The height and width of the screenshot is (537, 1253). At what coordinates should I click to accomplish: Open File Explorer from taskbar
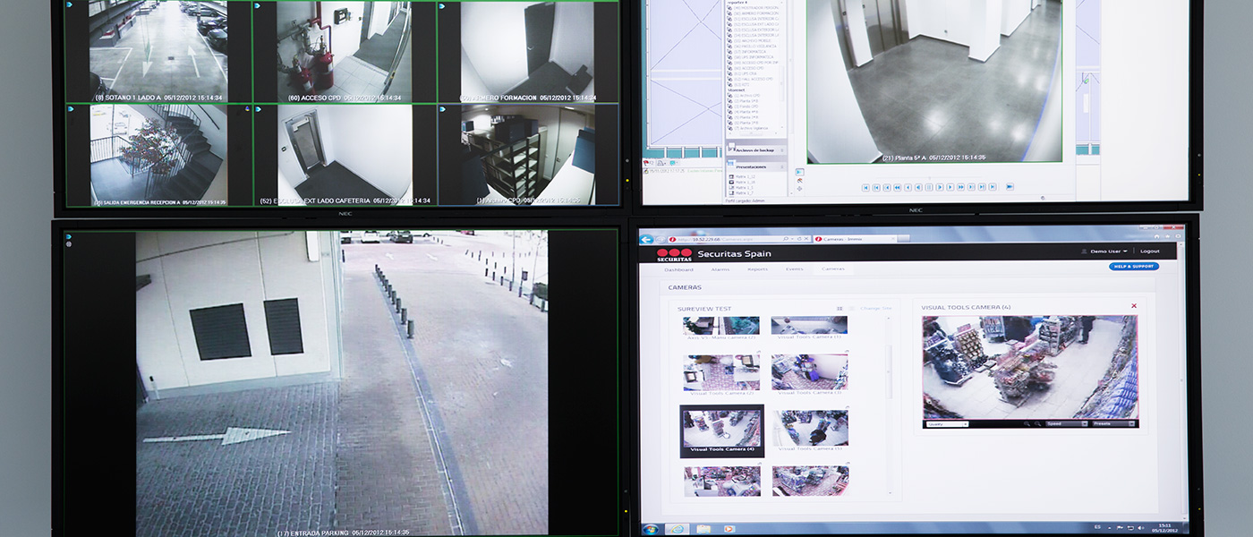[x=703, y=529]
